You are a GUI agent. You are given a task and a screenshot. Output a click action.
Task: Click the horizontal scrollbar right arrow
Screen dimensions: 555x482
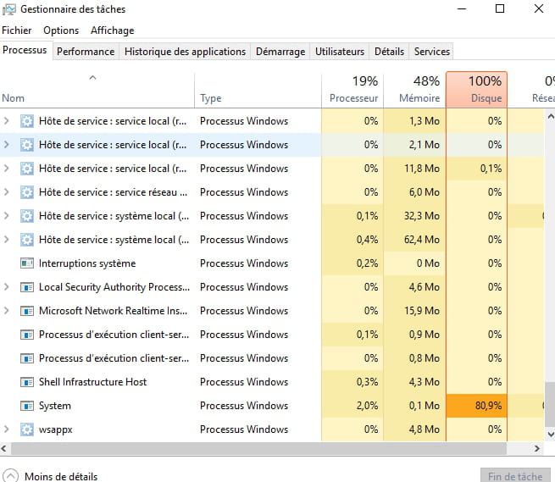tap(537, 447)
